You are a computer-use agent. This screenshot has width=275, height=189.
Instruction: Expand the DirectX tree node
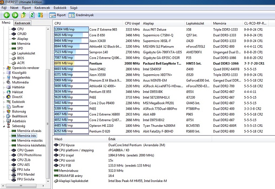coord(4,97)
